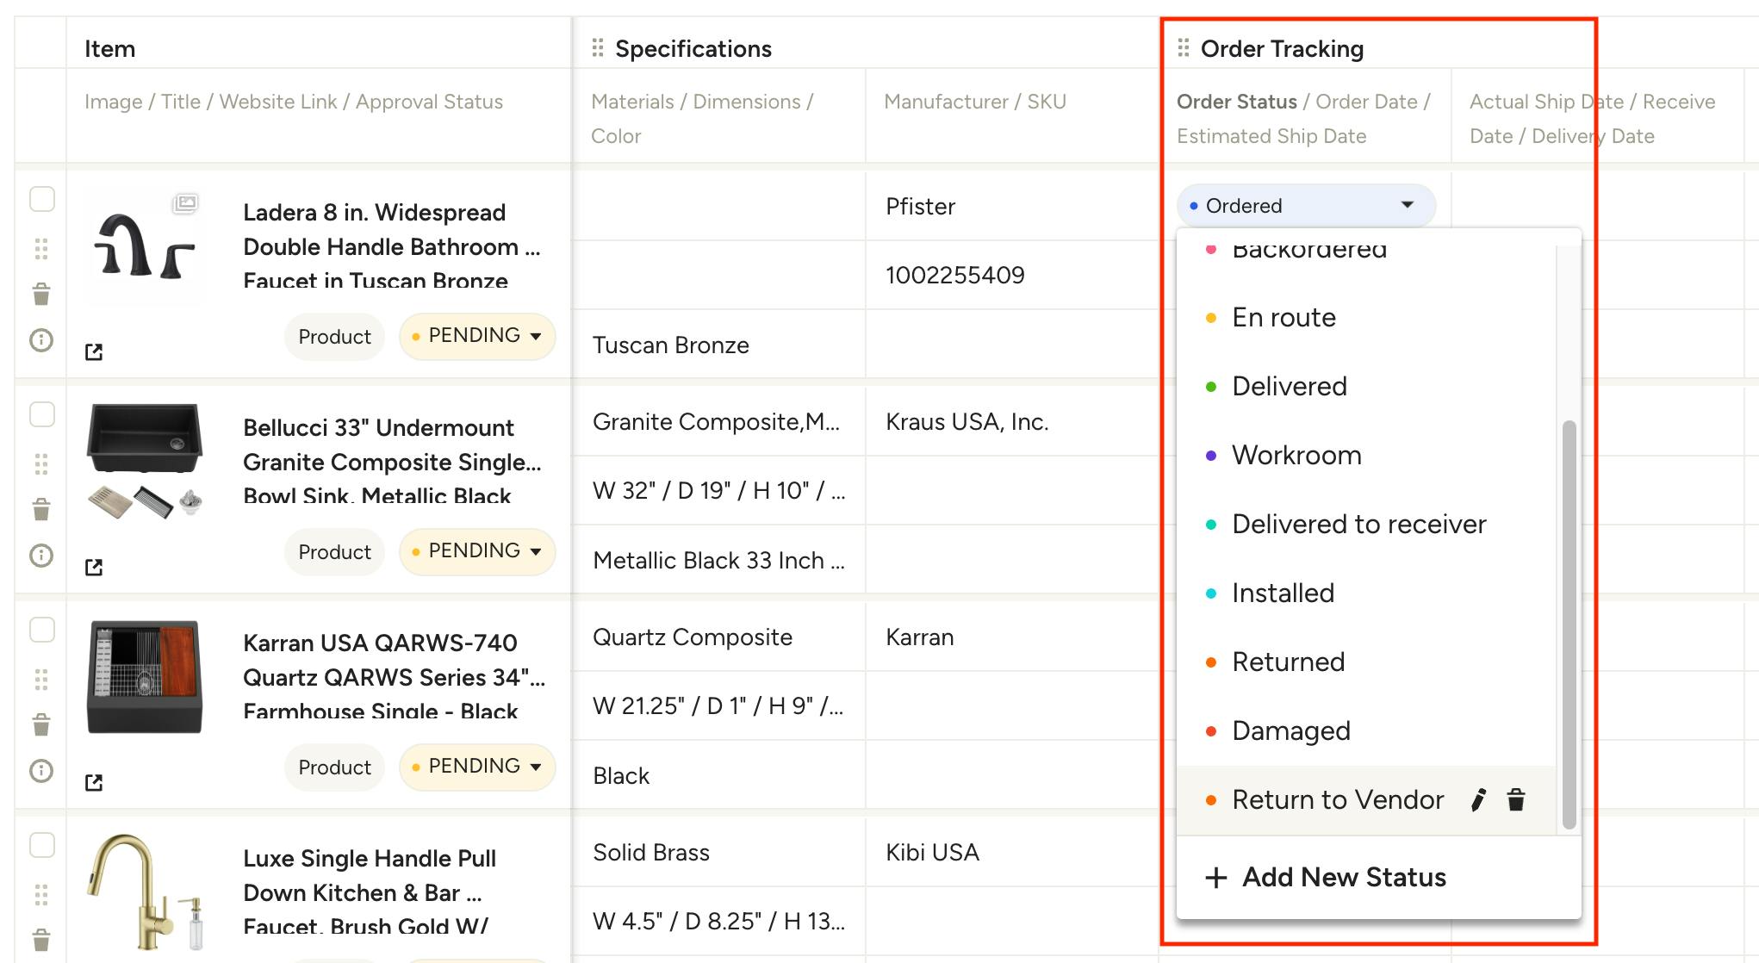Open PENDING dropdown for Ladera faucet

click(x=477, y=336)
